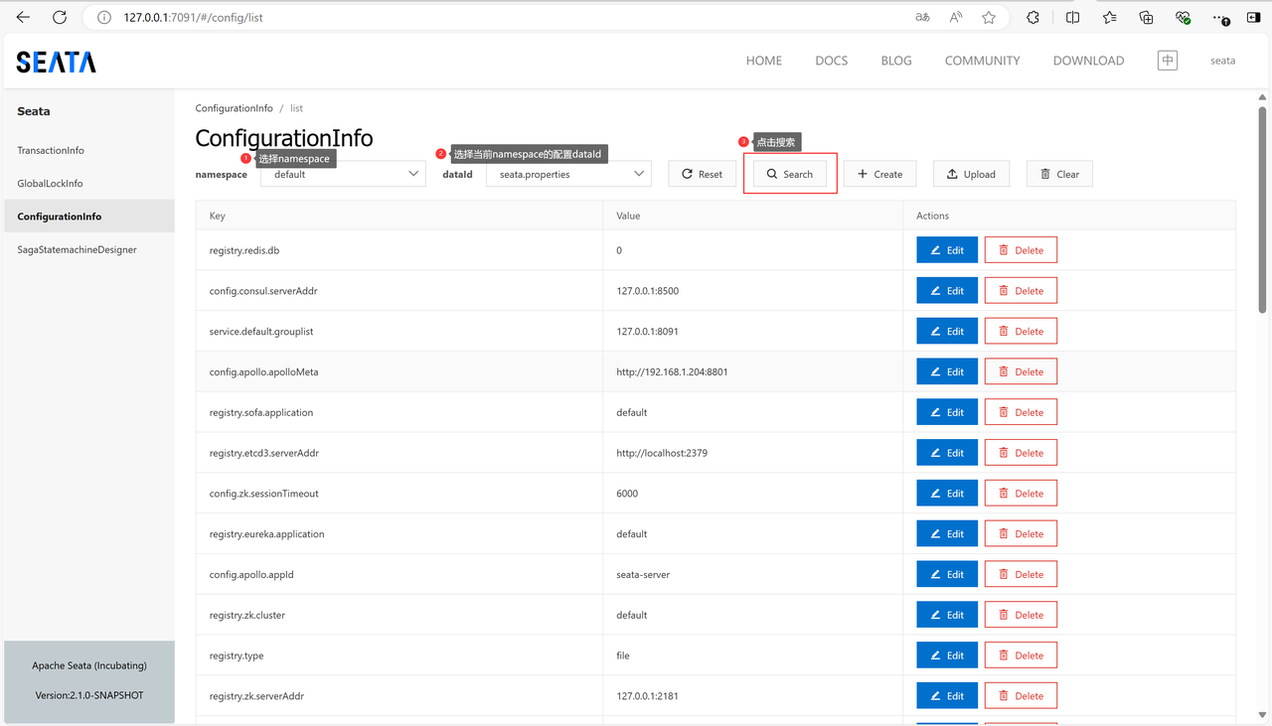Open the DOCS link in top navigation
Image resolution: width=1272 pixels, height=726 pixels.
831,61
